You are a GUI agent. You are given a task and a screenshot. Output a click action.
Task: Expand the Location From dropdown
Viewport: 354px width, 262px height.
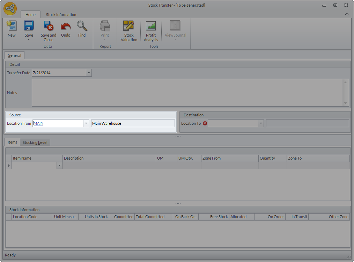86,123
